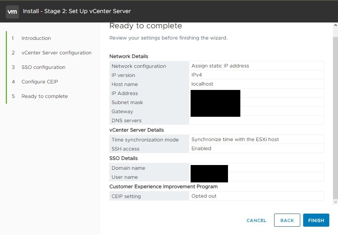Go back with the BACK button
This screenshot has height=235, width=338.
[287, 220]
